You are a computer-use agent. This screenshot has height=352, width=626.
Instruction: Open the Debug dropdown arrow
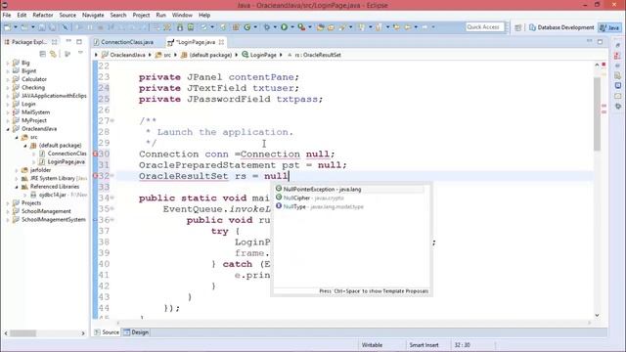click(x=275, y=27)
